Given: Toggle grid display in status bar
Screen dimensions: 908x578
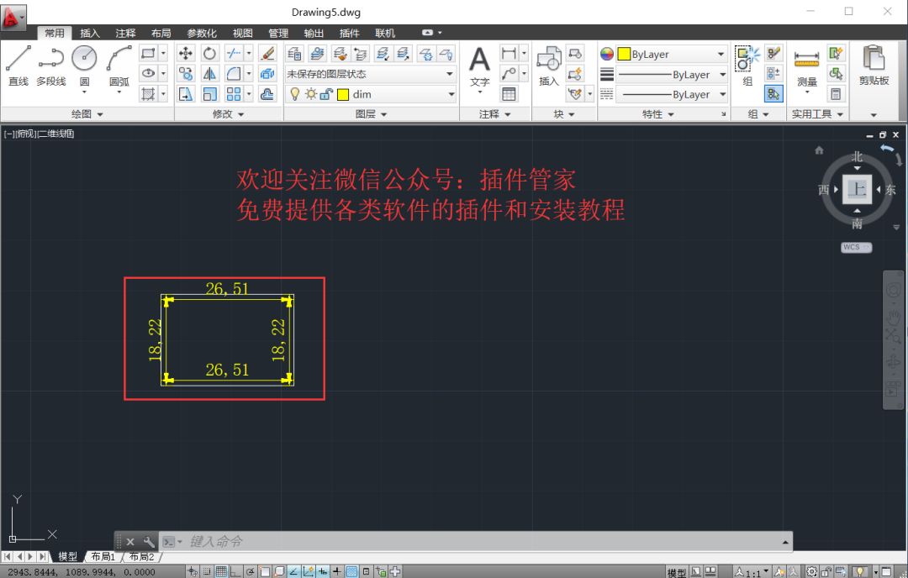Looking at the screenshot, I should (x=221, y=571).
